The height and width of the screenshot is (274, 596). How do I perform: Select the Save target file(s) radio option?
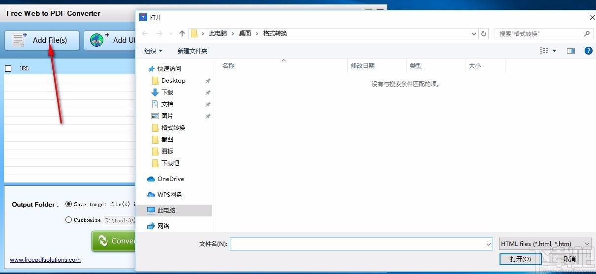pyautogui.click(x=68, y=204)
